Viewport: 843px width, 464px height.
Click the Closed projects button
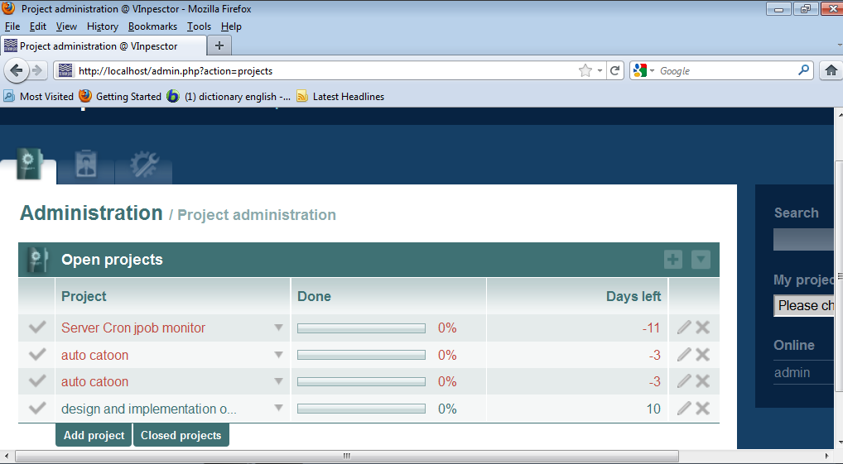181,435
